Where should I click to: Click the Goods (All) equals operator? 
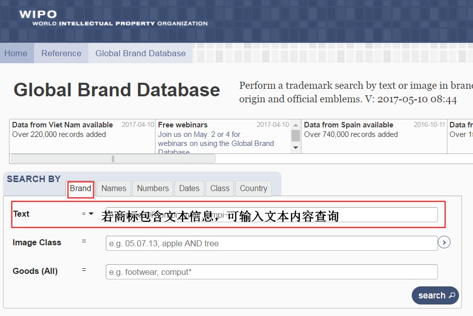[x=84, y=270]
